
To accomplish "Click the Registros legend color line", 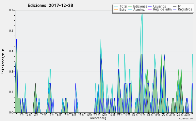I will tap(175, 9).
